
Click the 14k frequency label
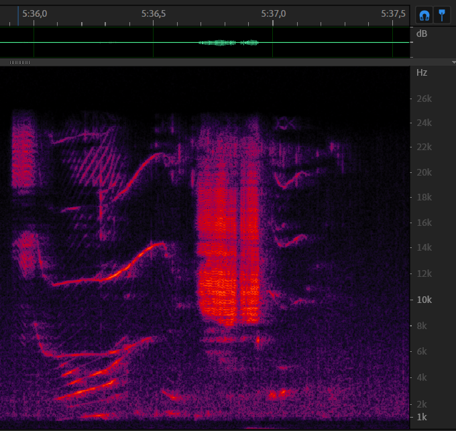424,247
